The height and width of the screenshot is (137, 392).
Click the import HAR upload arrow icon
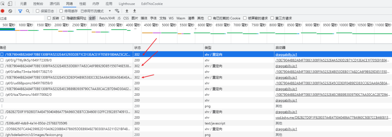coord(127,11)
